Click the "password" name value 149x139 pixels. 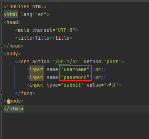tap(75, 78)
